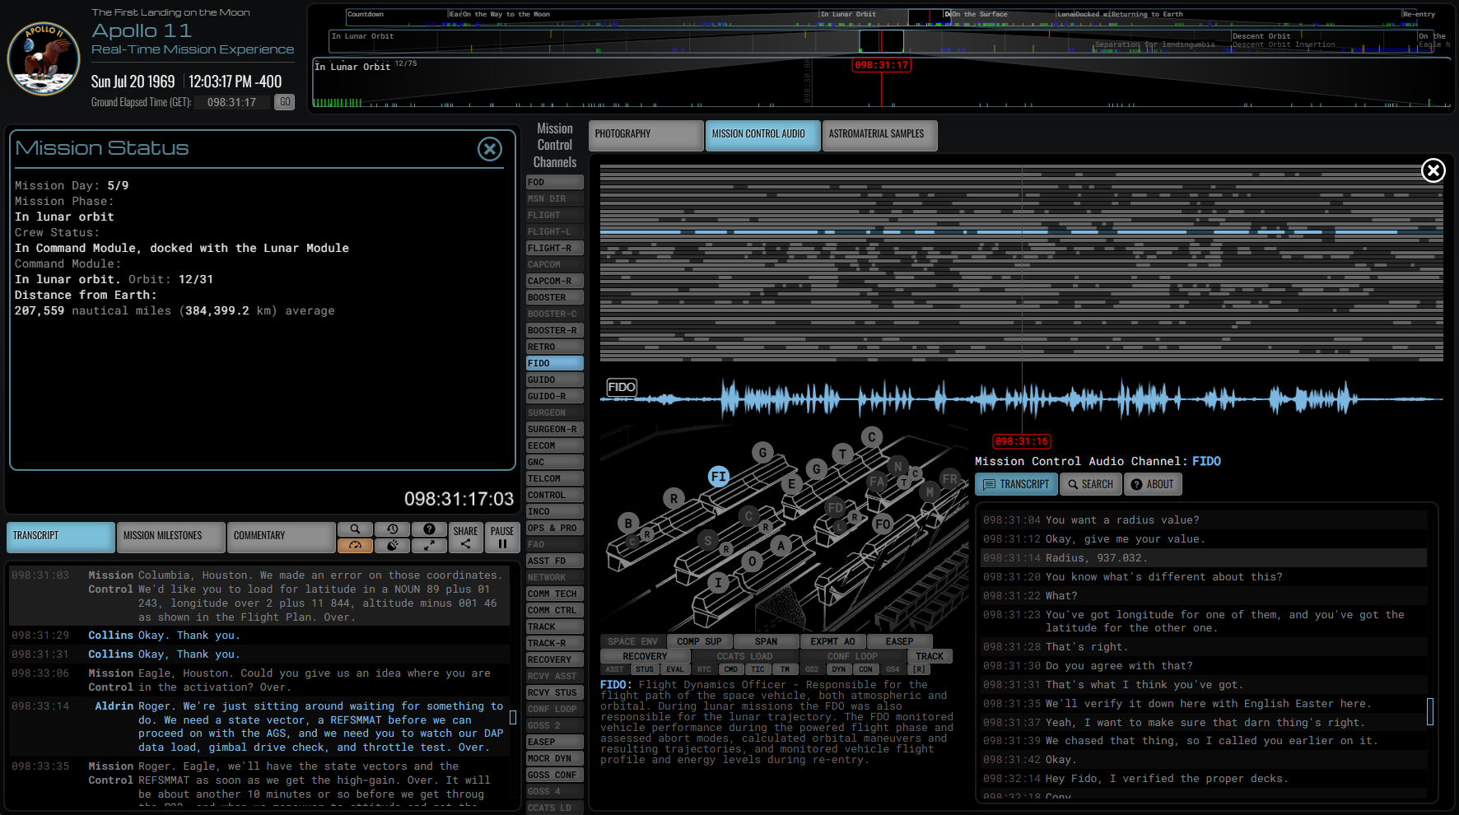
Task: Click the FIDO audio waveform
Action: (1021, 399)
